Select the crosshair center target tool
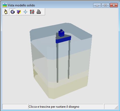Screen dimensions: 120x111 coord(25,12)
